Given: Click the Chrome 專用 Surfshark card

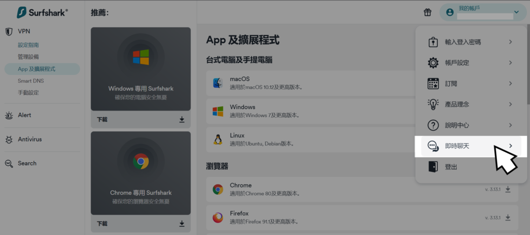Looking at the screenshot, I should [x=141, y=173].
